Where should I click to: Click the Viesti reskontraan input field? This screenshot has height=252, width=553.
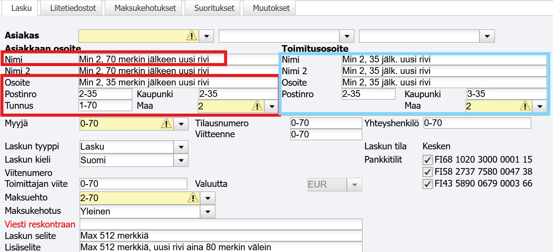[221, 224]
